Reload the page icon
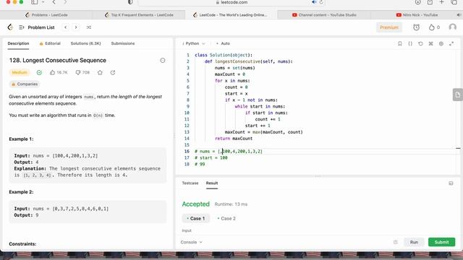 click(321, 2)
